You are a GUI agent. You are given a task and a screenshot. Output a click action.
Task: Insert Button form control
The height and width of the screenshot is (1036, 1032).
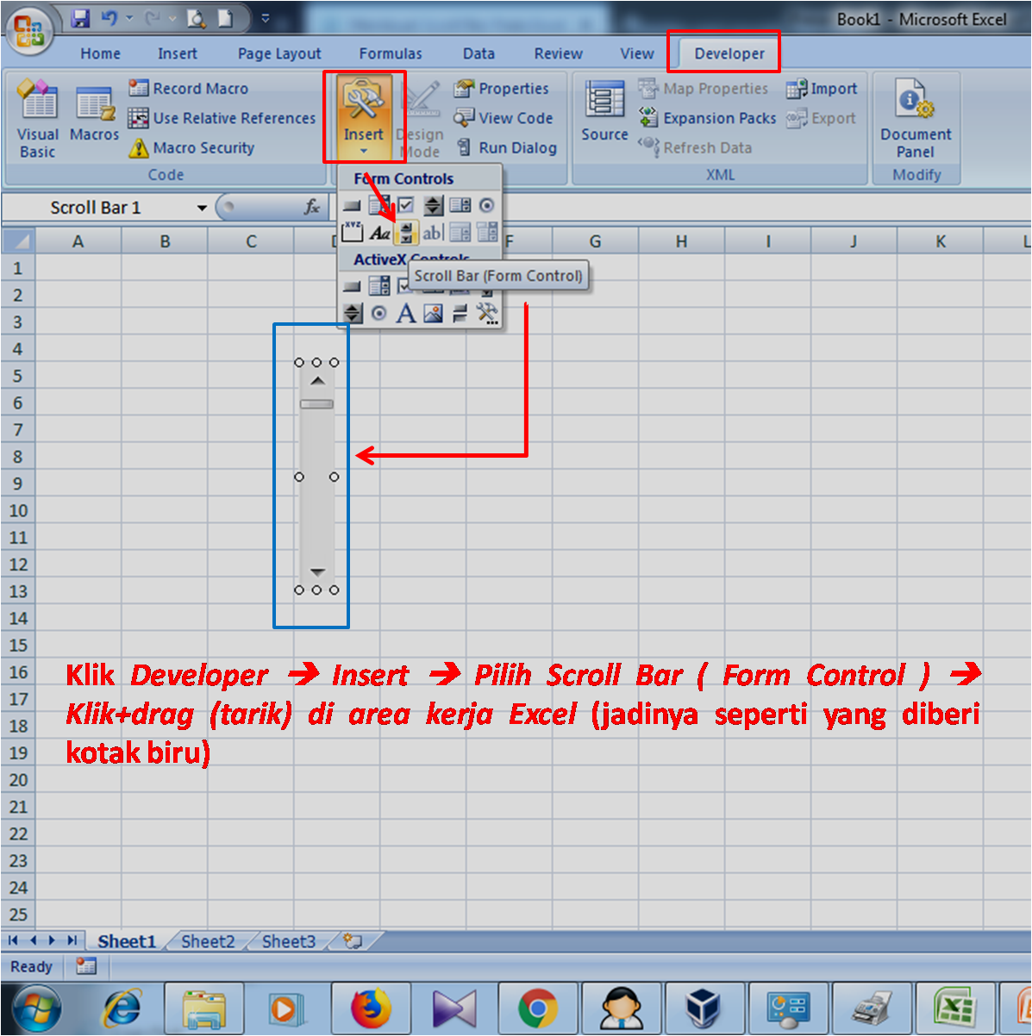pos(352,205)
